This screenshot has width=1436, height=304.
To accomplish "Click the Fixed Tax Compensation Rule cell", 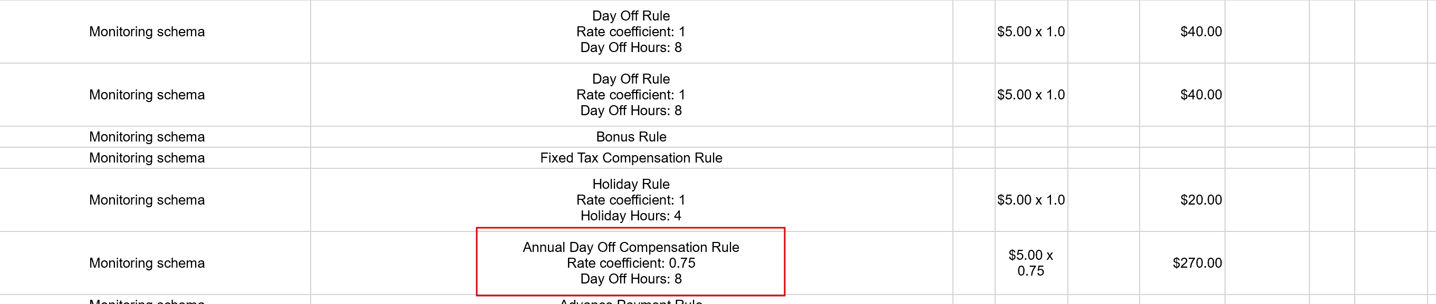I will coord(631,158).
